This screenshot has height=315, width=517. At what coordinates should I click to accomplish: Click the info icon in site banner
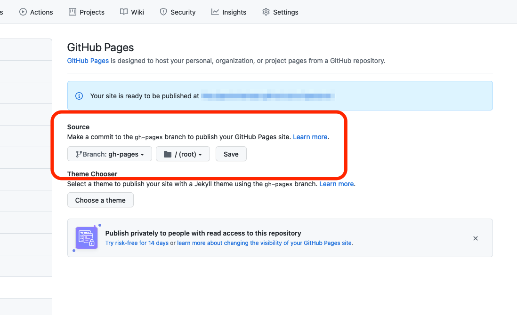point(79,96)
